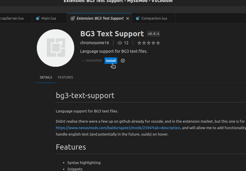
Task: Open the Companion.lua editor tab
Action: tap(154, 18)
